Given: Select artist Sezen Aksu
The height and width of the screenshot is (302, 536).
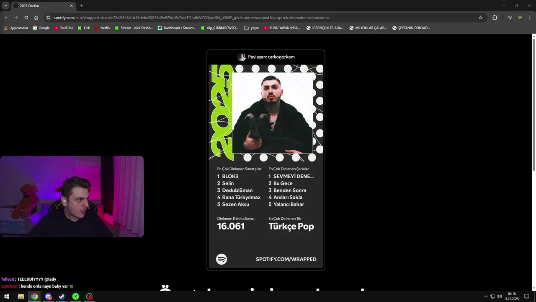Looking at the screenshot, I should 236,205.
